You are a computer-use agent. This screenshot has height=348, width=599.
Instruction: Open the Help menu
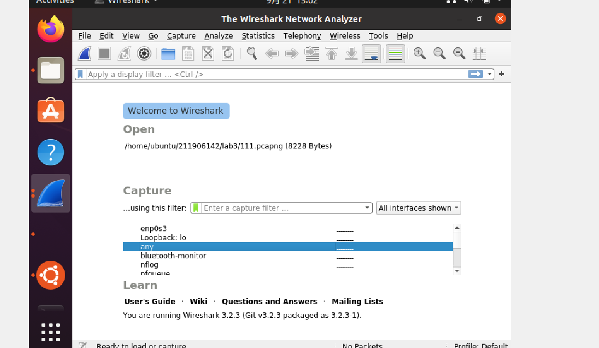tap(405, 36)
